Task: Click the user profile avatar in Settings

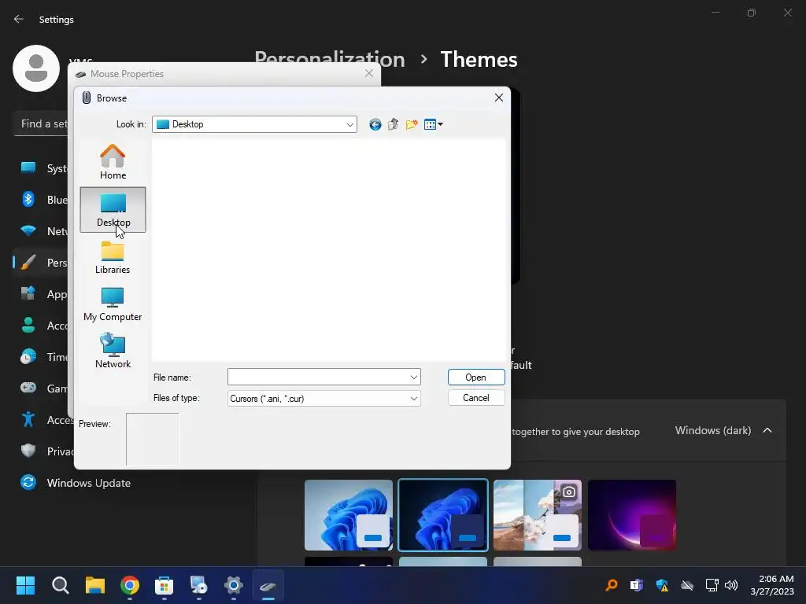Action: [36, 68]
